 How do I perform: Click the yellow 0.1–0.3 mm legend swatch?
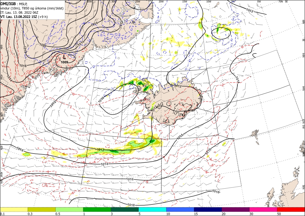[x=14, y=209]
